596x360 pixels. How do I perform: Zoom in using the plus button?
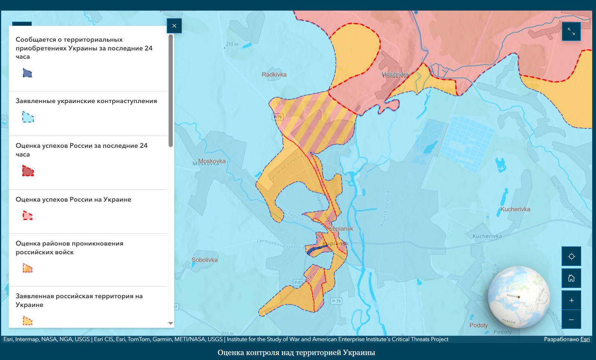[x=571, y=301]
